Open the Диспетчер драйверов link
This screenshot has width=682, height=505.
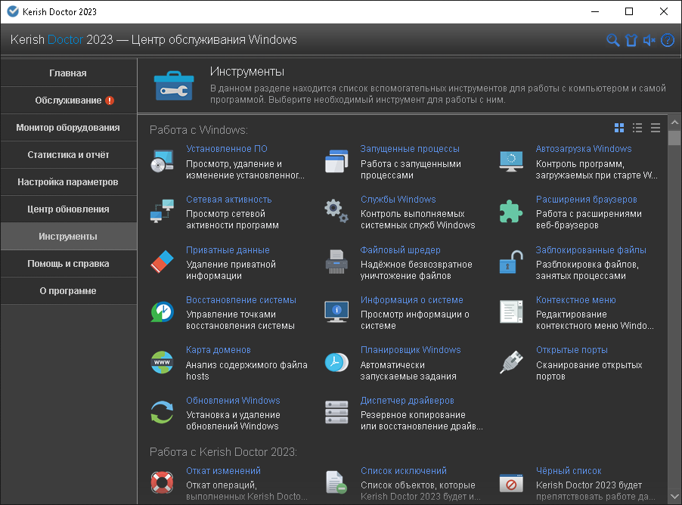point(407,401)
